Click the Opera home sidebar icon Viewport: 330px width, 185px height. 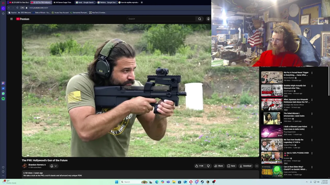tap(3, 8)
